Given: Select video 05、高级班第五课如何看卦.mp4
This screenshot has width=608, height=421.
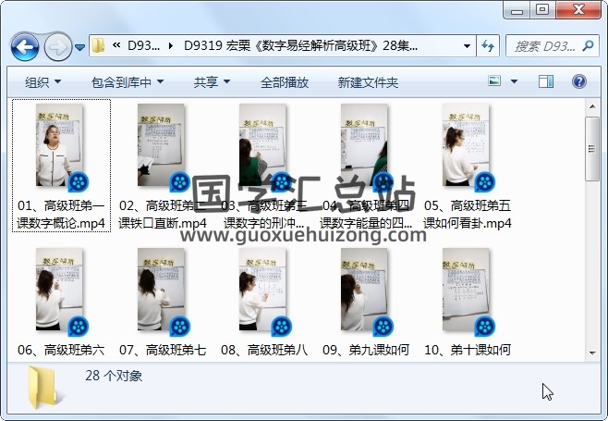Looking at the screenshot, I should [x=467, y=167].
